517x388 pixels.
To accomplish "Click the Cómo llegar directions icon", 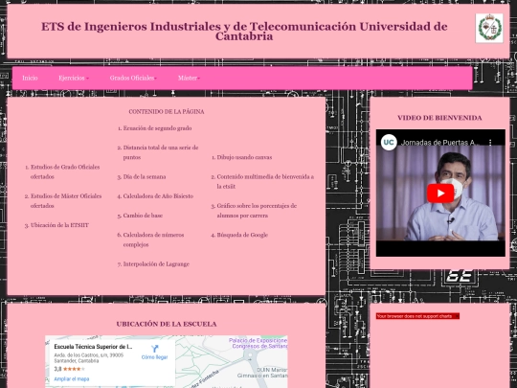I will tap(155, 349).
